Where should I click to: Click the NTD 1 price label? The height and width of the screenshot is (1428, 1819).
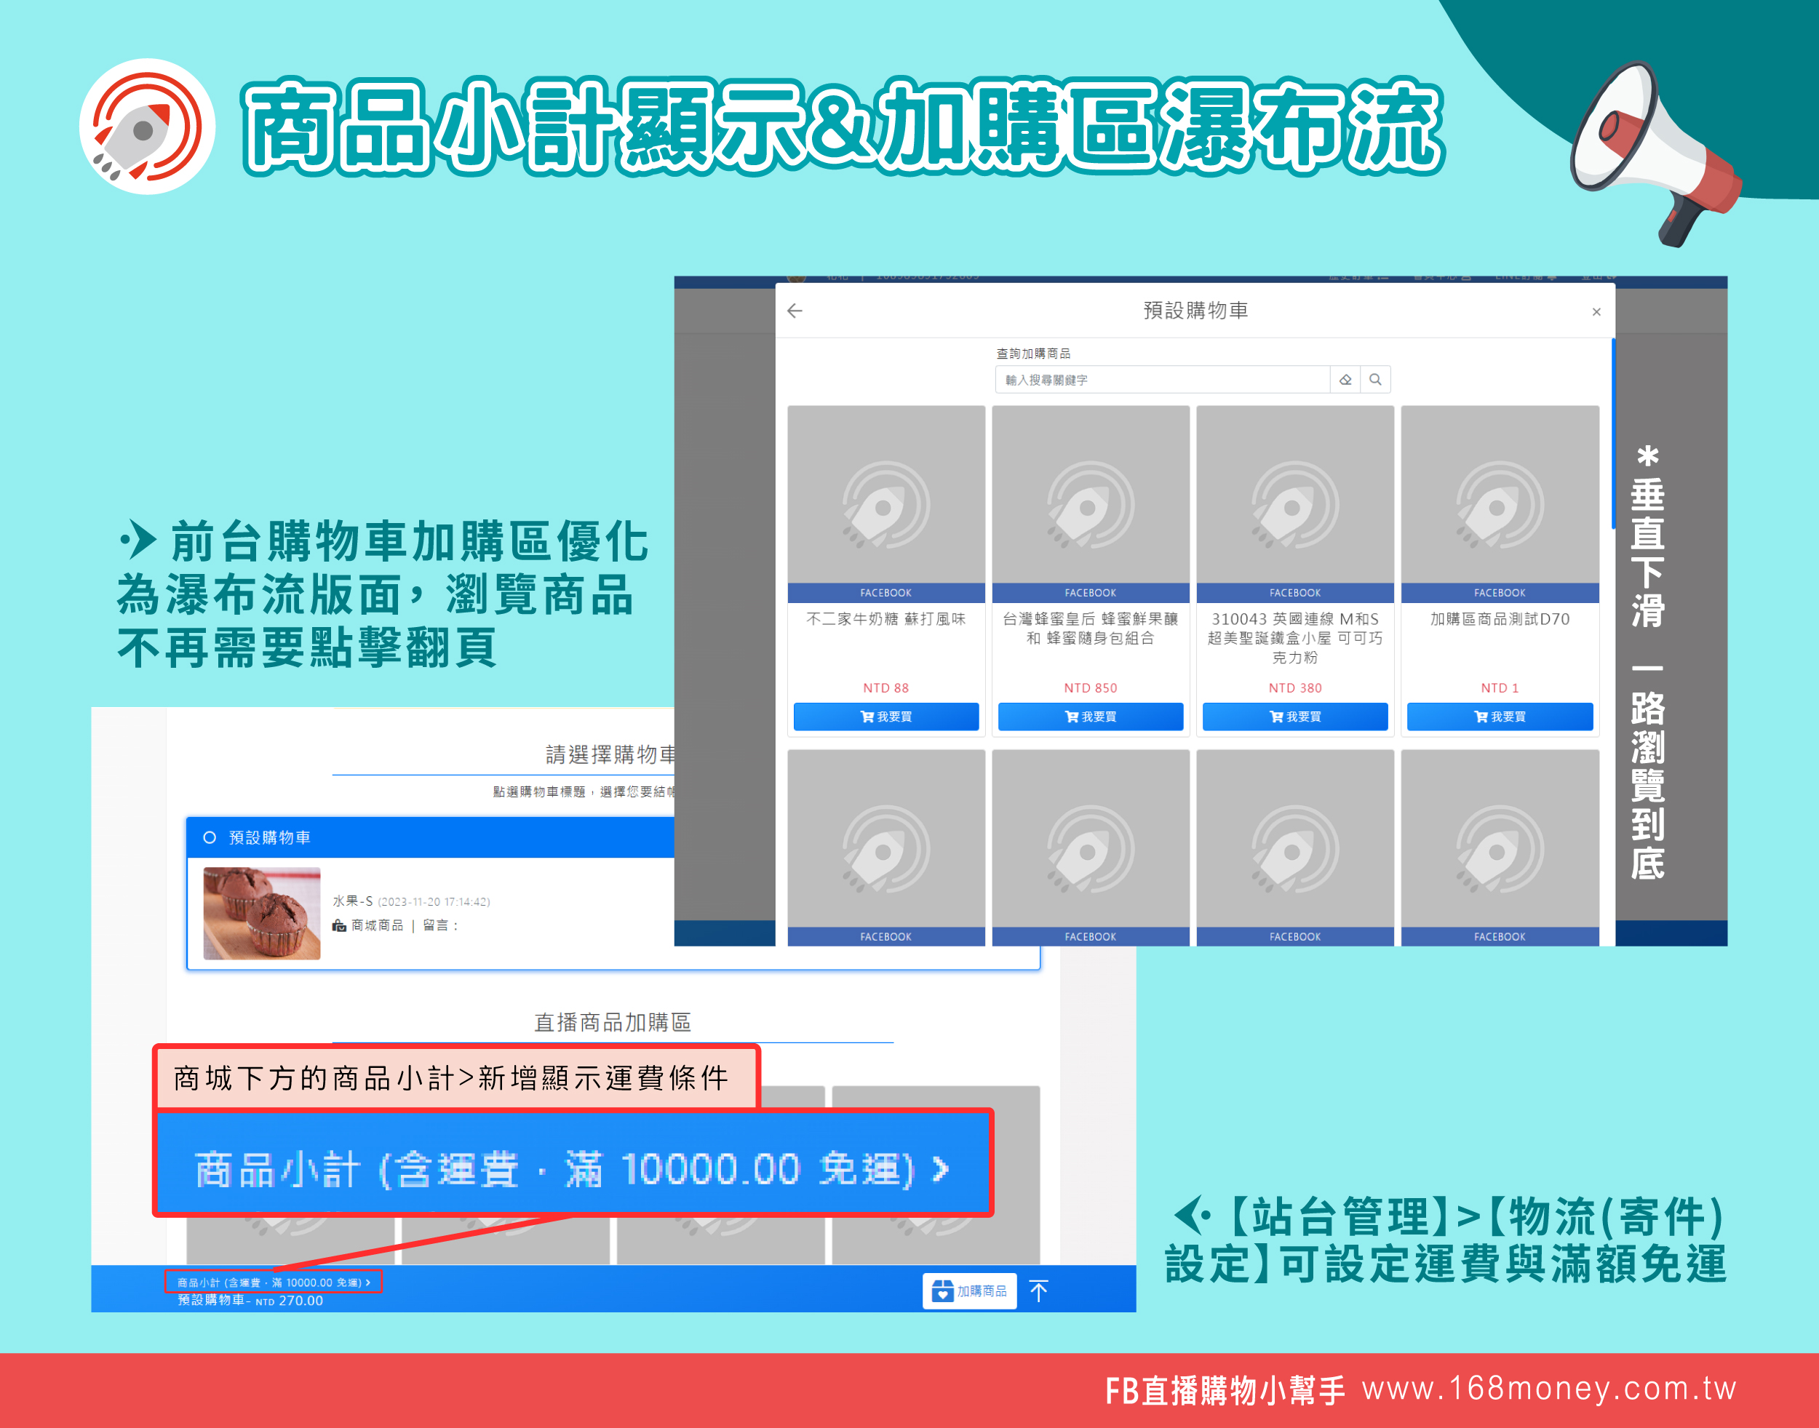[1500, 687]
